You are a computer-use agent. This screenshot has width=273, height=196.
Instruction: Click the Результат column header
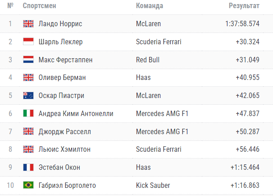pyautogui.click(x=244, y=6)
